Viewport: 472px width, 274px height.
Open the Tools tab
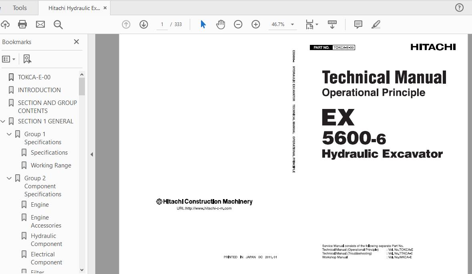click(20, 8)
